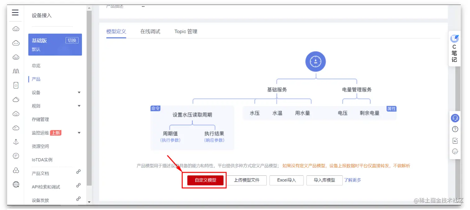Click the 周期值 parameter node
The height and width of the screenshot is (210, 470).
170,134
